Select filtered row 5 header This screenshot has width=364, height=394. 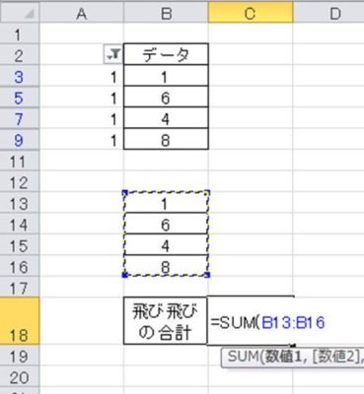[20, 97]
